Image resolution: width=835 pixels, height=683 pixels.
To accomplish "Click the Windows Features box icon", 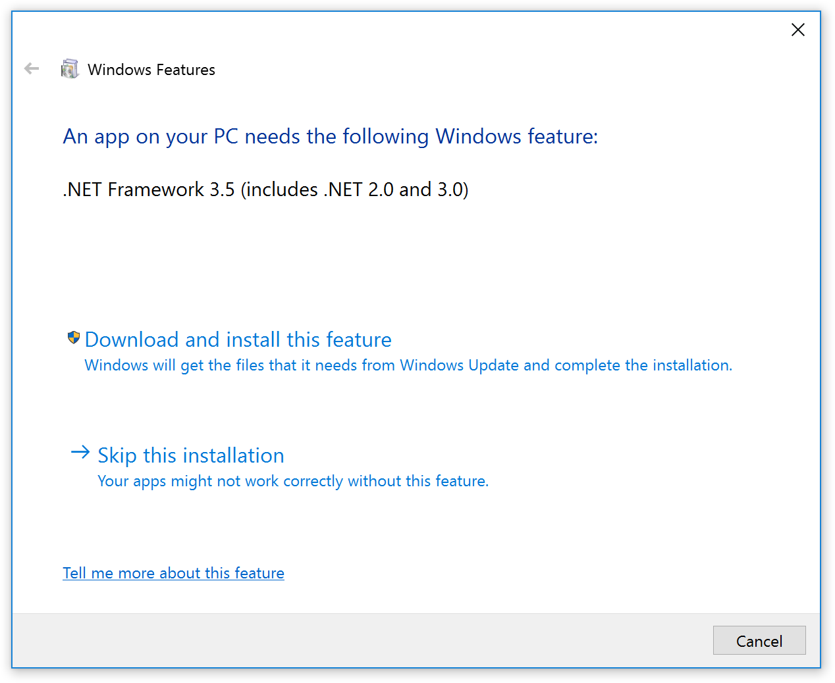I will [70, 69].
